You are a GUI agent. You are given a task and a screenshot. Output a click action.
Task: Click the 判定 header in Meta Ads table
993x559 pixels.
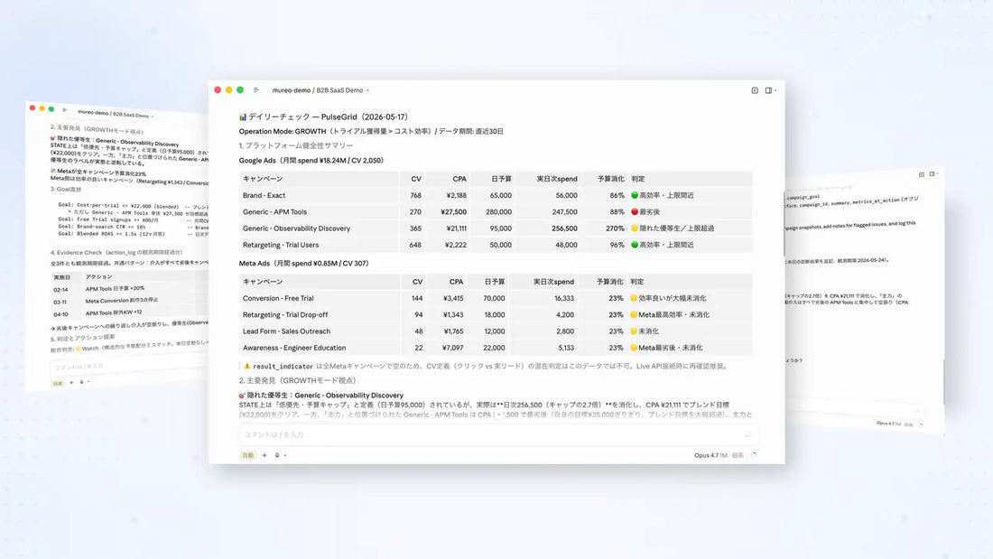tap(637, 282)
